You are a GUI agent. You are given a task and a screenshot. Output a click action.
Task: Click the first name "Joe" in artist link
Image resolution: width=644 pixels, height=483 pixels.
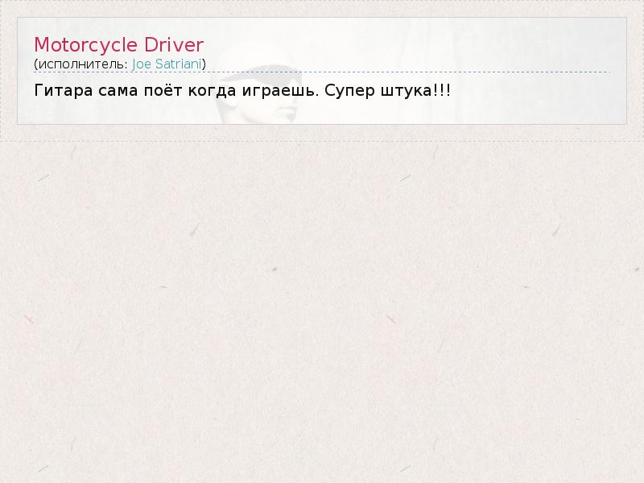pyautogui.click(x=142, y=64)
